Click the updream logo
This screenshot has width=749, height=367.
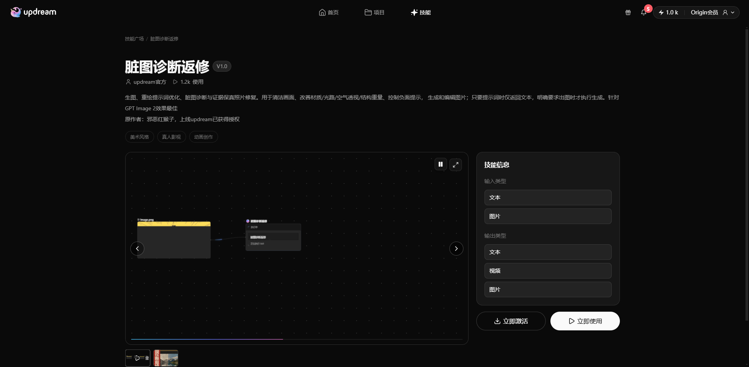34,12
